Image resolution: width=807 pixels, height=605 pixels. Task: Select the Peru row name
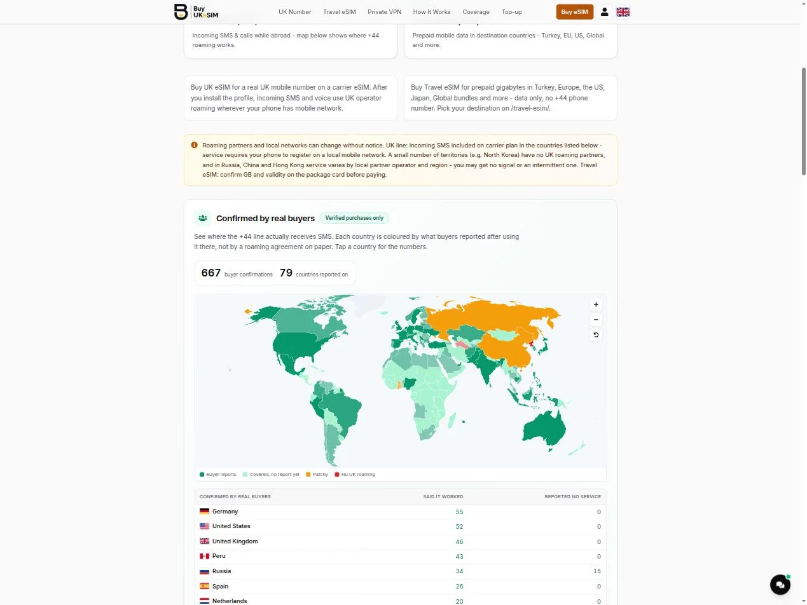(219, 556)
